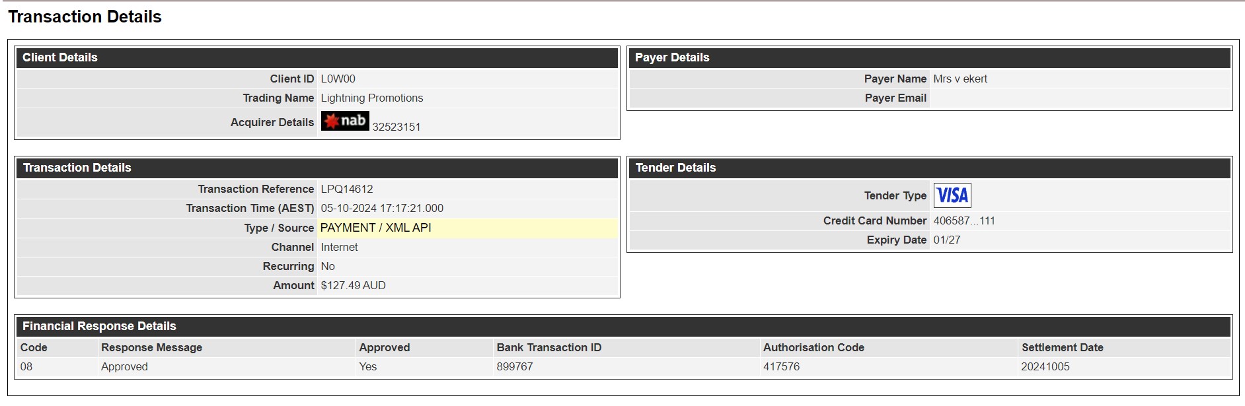Click the acquirer number 32523151
The image size is (1245, 406).
[396, 127]
